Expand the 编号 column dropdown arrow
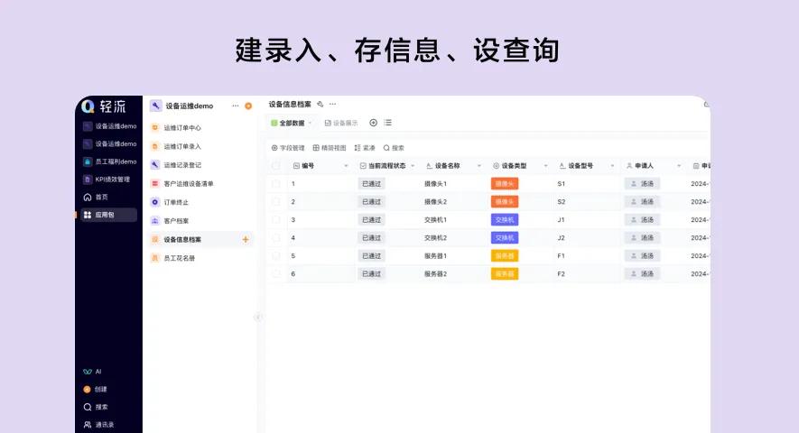799x433 pixels. tap(346, 166)
